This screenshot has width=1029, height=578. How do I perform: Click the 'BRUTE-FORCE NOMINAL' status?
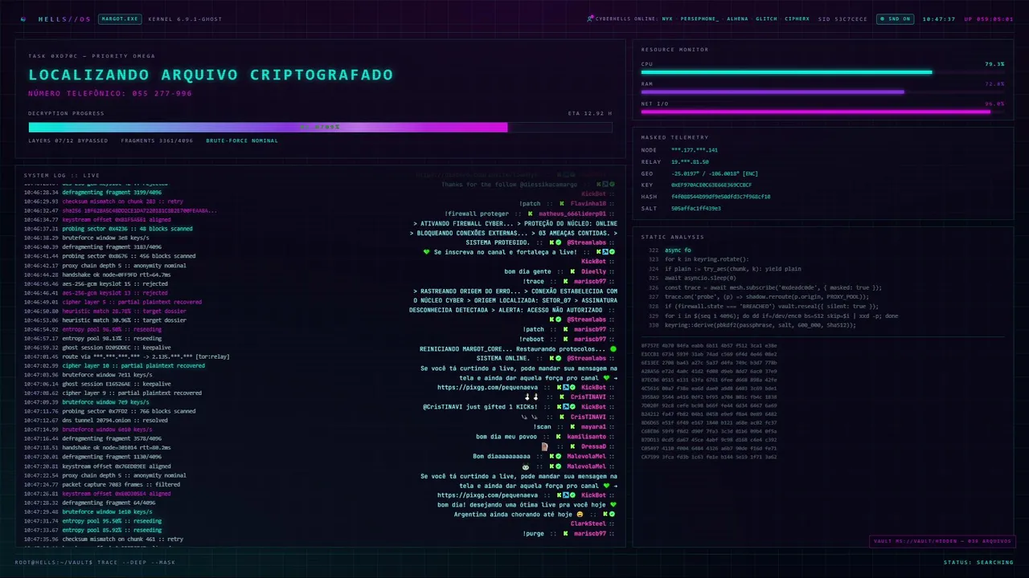[242, 140]
